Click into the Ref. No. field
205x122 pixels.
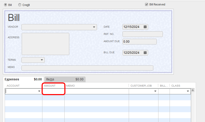pyautogui.click(x=143, y=34)
